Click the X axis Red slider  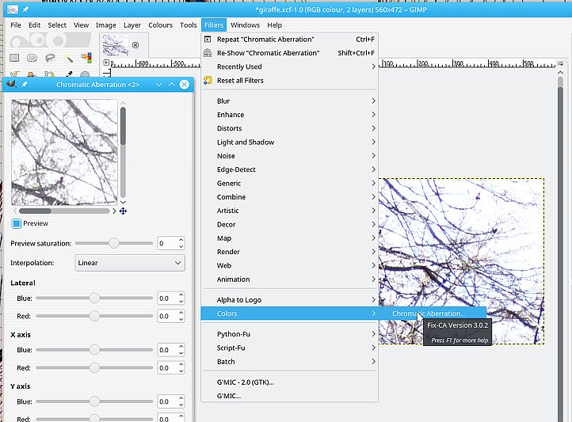pyautogui.click(x=94, y=367)
